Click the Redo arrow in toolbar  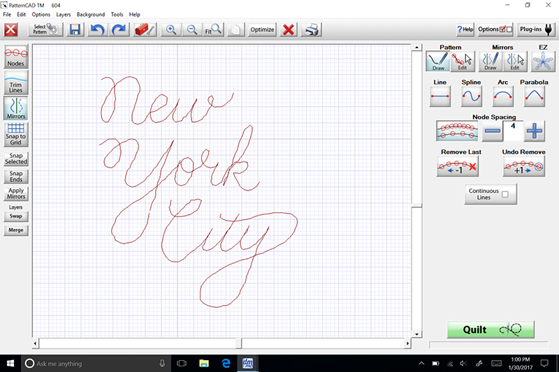point(119,30)
